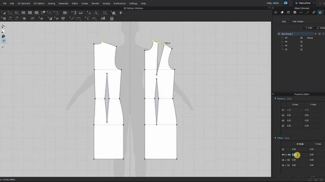The height and width of the screenshot is (182, 325).
Task: Select the scissors-style cut tool in toolbar
Action: (x=50, y=13)
